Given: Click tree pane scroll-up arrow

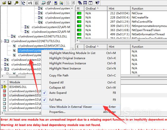Looking at the screenshot, I should 72,8.
